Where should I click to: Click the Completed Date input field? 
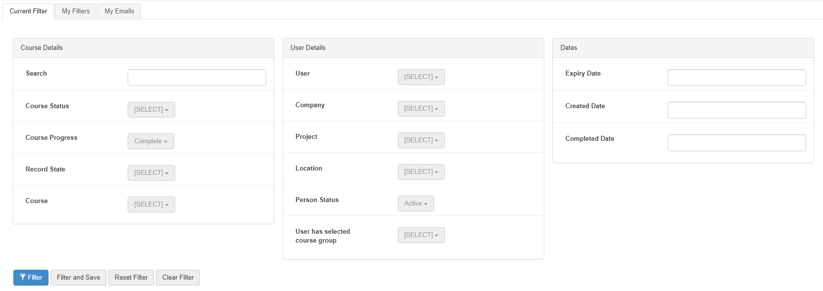(x=736, y=143)
